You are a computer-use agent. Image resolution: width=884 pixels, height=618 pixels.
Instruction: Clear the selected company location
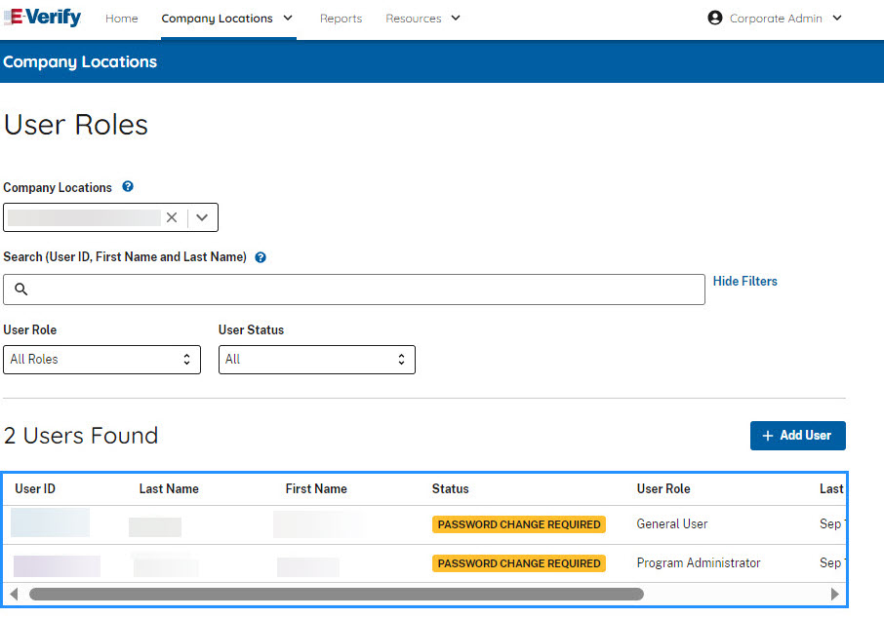point(172,217)
